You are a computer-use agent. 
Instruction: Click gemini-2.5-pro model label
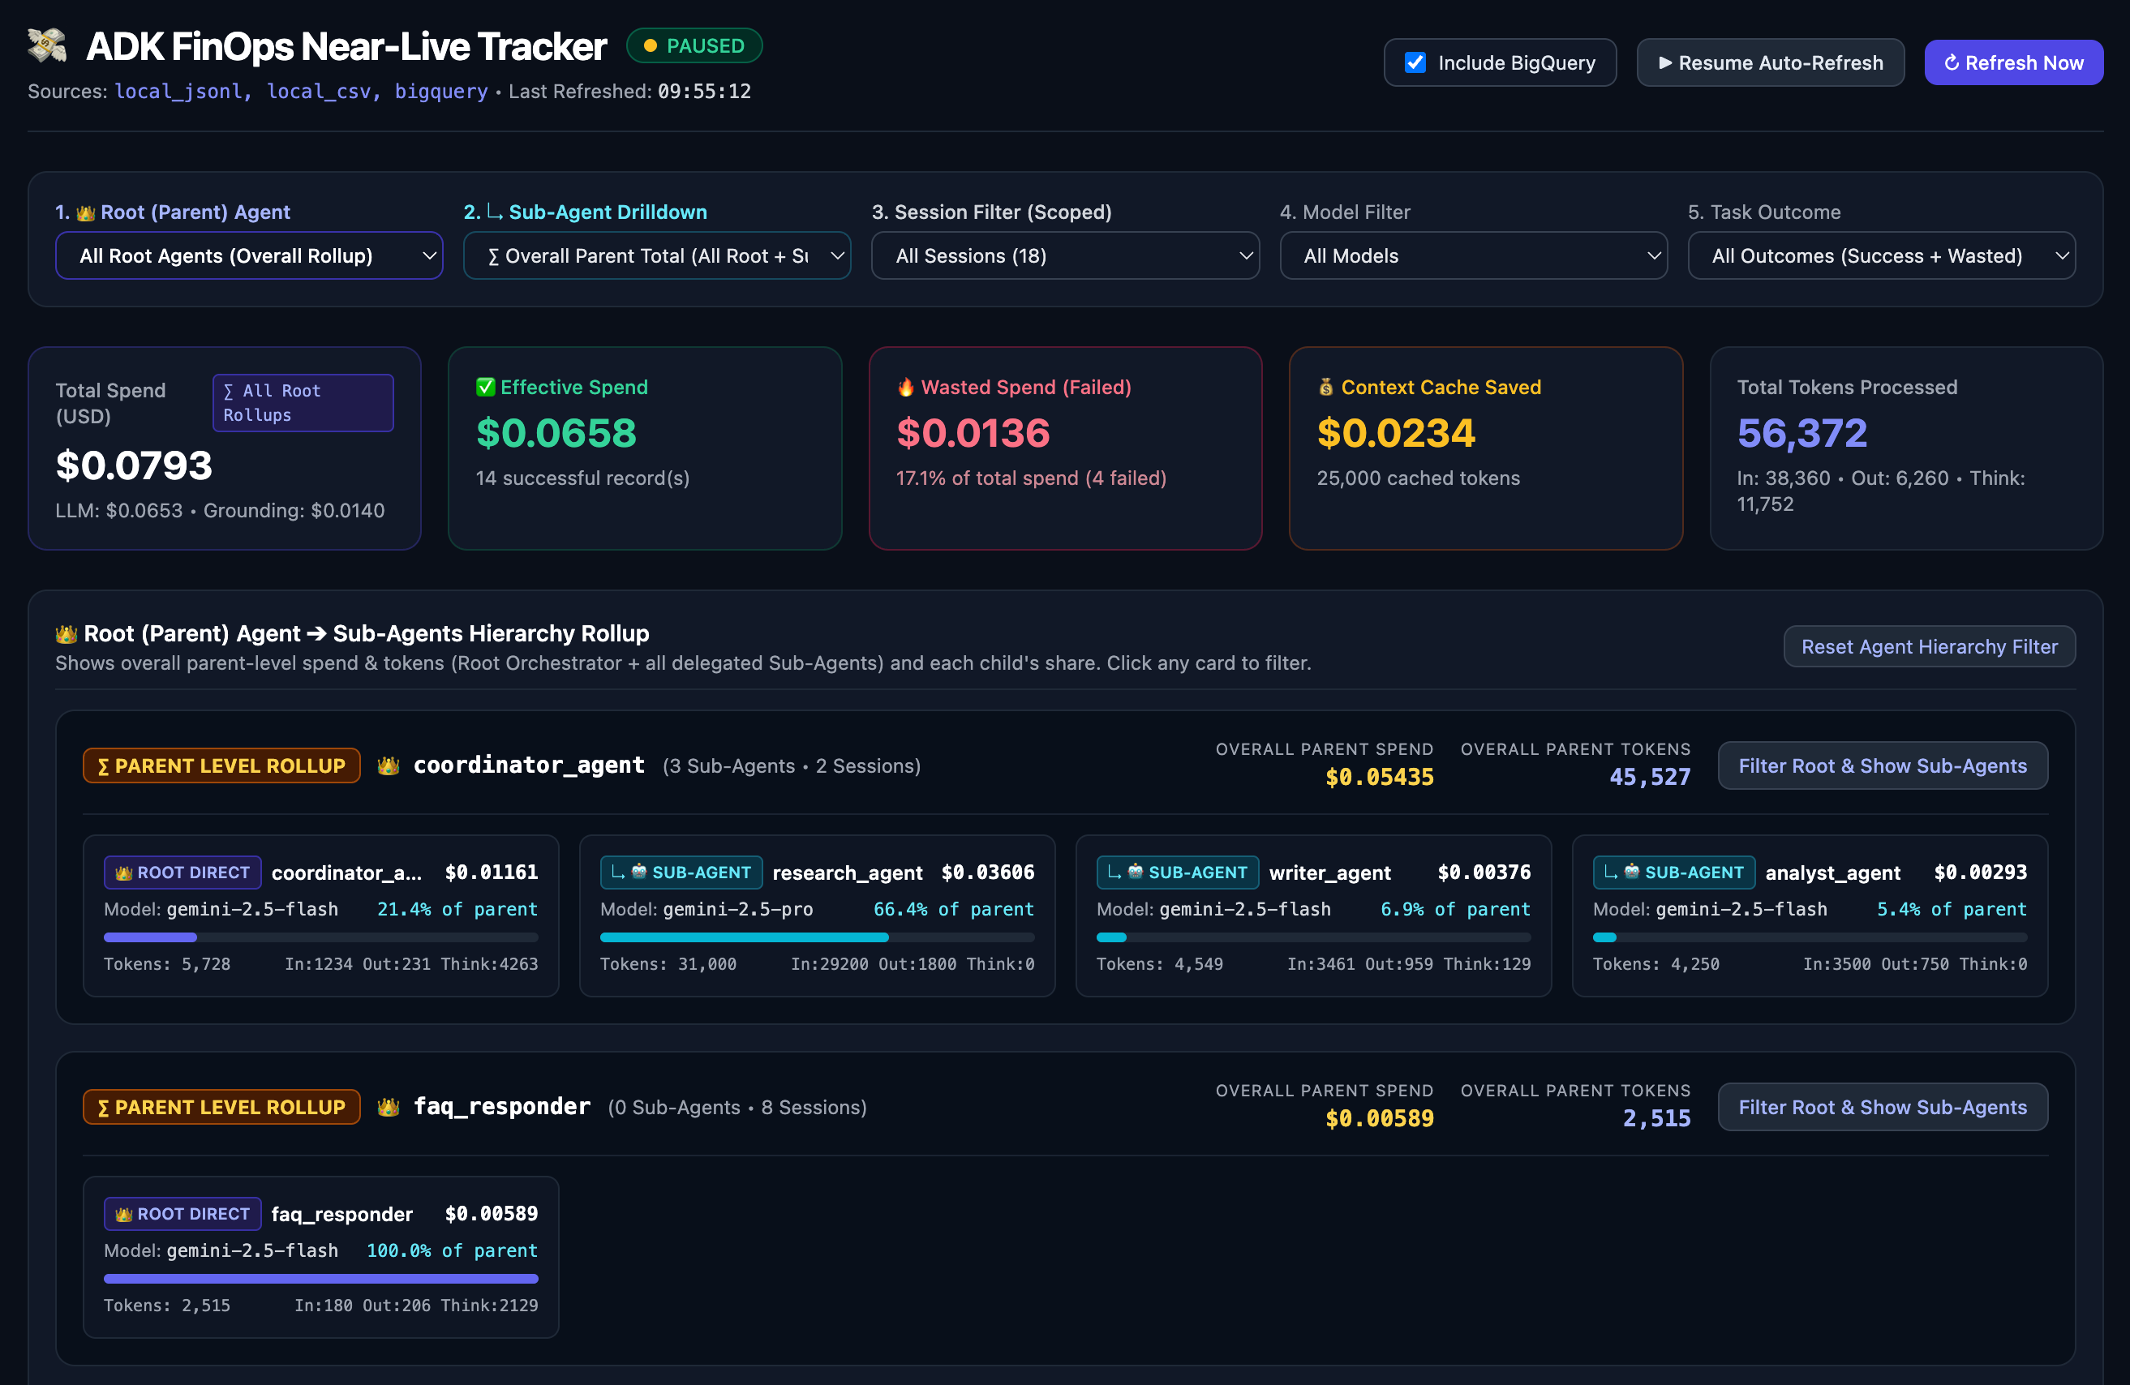(x=737, y=909)
